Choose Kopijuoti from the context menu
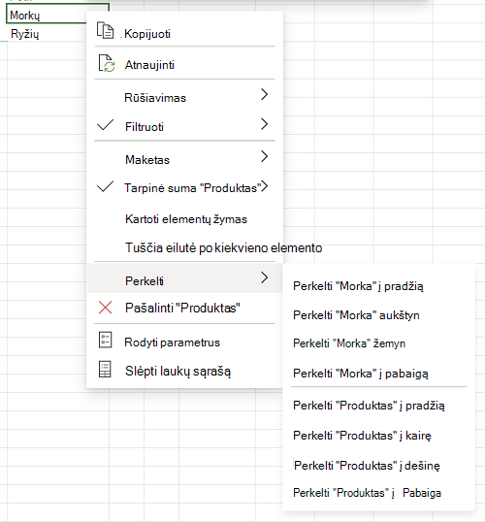Screen dimensions: 485x522 [x=184, y=31]
